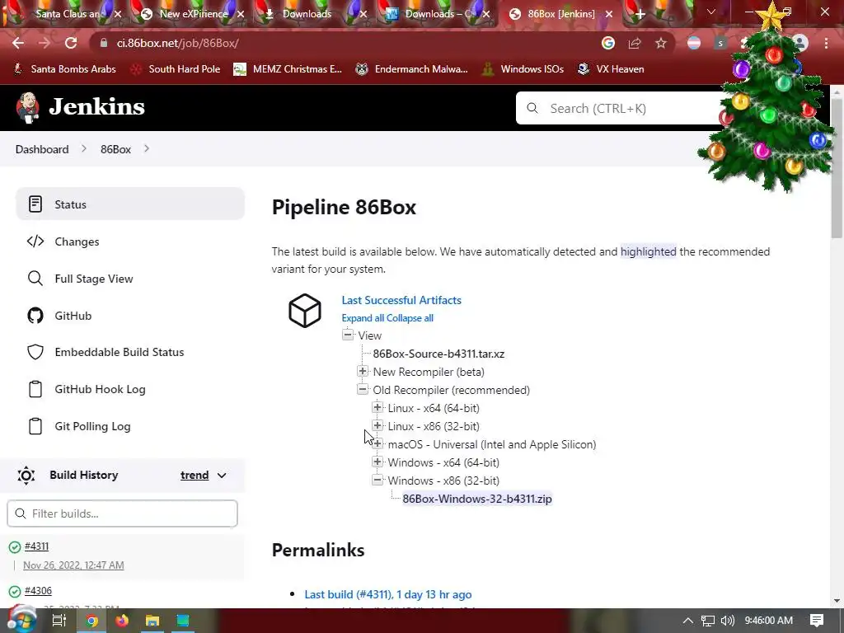The width and height of the screenshot is (844, 633).
Task: Open the VX Heaven bookmark
Action: click(x=611, y=69)
